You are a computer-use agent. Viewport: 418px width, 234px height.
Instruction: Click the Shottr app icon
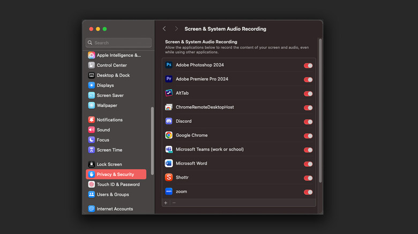(x=169, y=177)
